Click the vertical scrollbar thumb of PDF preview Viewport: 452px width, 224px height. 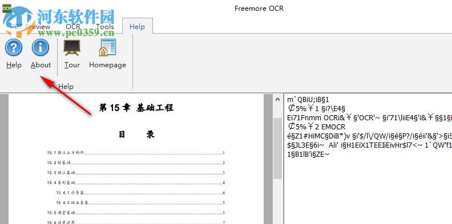pos(277,148)
